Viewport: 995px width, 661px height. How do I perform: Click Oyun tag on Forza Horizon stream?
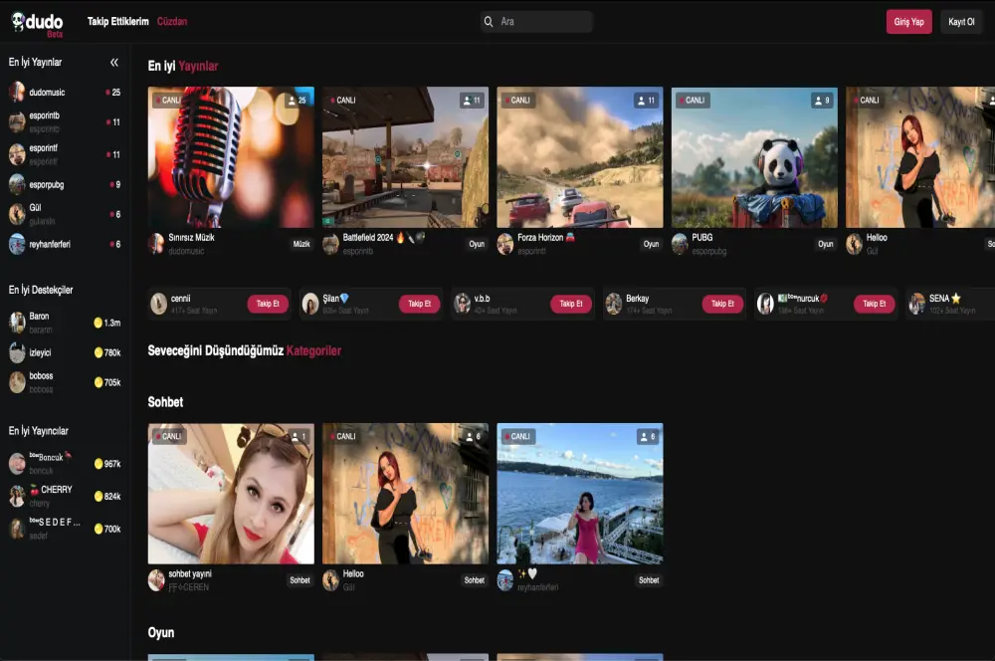coord(651,244)
